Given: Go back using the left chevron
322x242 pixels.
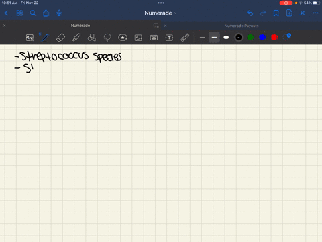Looking at the screenshot, I should tap(7, 13).
